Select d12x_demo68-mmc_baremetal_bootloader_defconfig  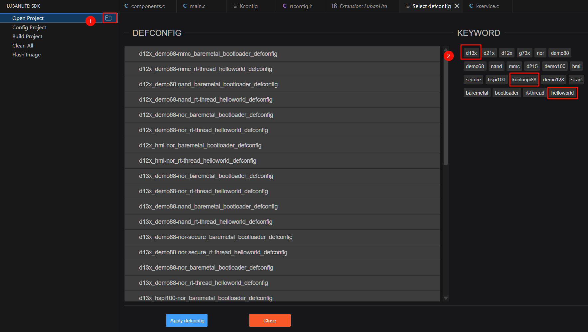[x=282, y=54]
